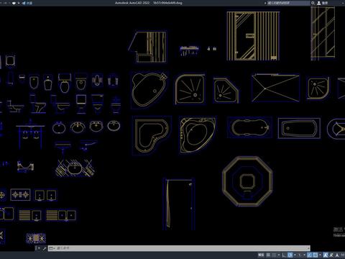Type in the keyword search box
This screenshot has width=345, height=259.
(289, 3)
